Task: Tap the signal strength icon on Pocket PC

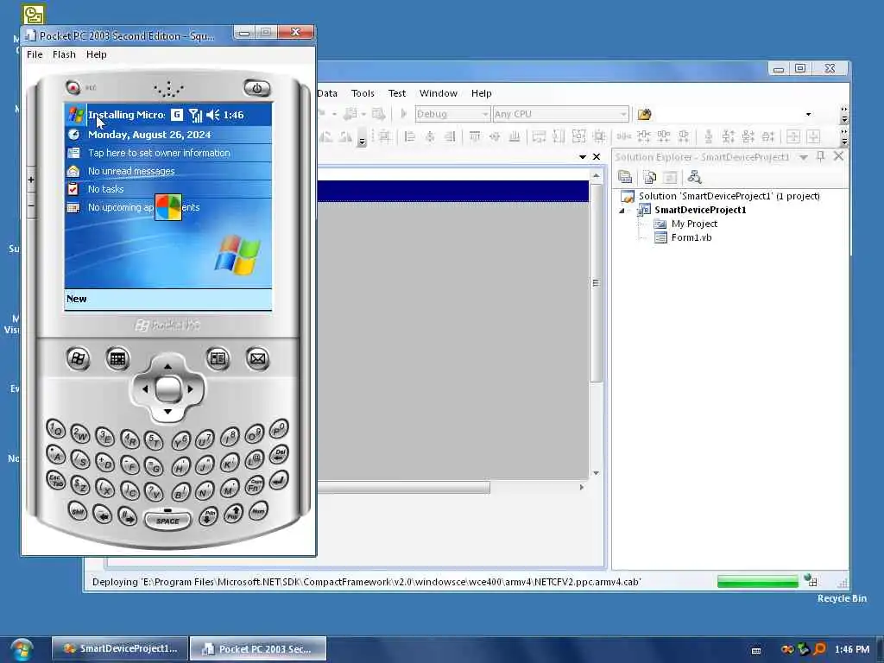Action: click(x=195, y=115)
